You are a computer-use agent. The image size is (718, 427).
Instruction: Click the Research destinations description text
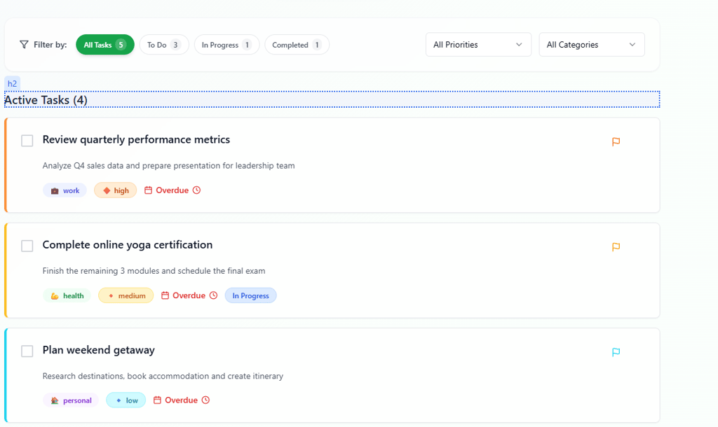(x=163, y=376)
